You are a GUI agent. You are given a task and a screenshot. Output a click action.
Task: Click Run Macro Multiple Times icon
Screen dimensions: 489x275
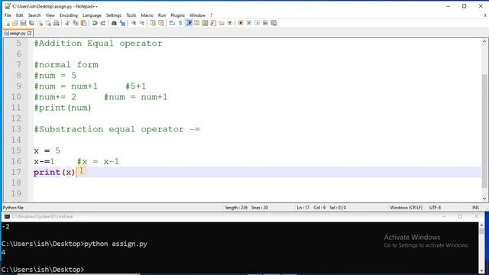265,23
